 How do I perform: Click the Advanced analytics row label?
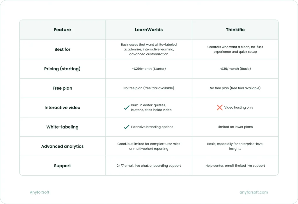(62, 146)
